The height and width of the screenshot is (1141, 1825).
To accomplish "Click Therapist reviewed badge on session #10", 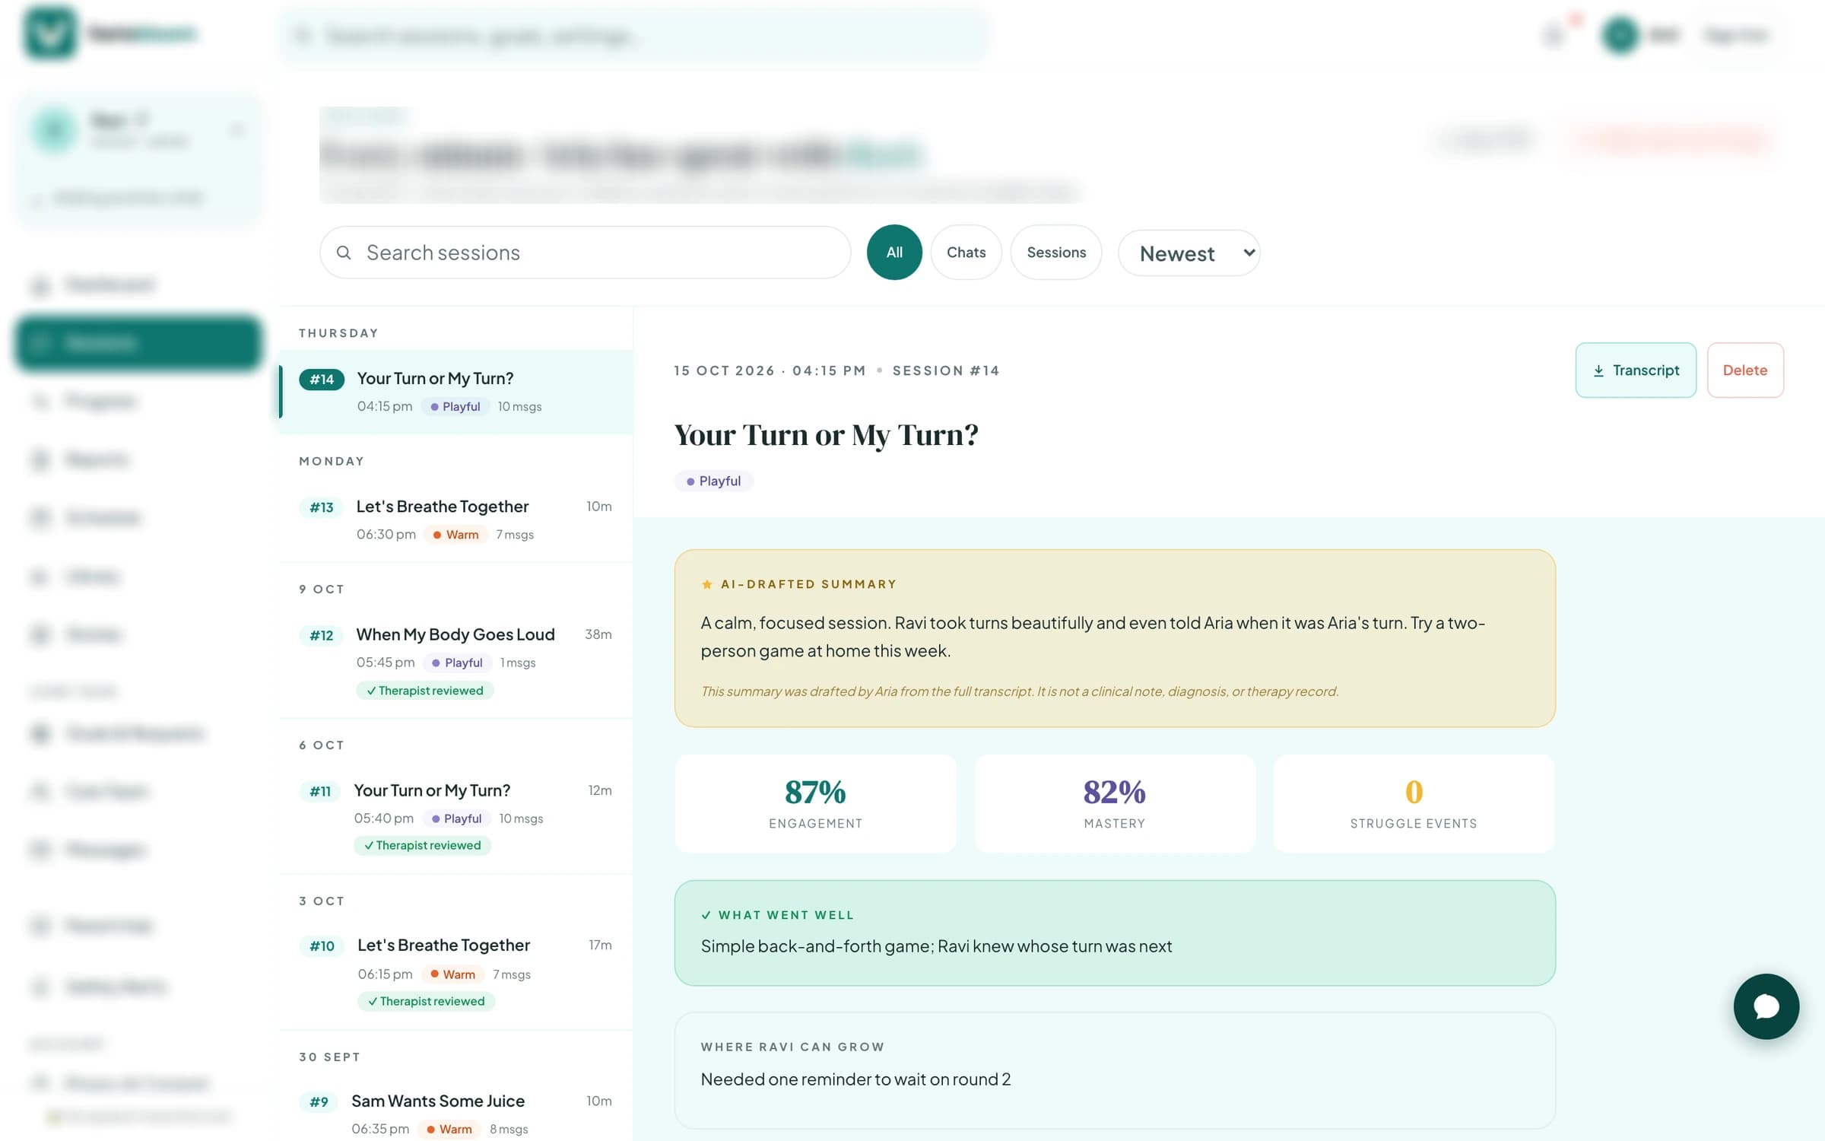I will pyautogui.click(x=427, y=1001).
